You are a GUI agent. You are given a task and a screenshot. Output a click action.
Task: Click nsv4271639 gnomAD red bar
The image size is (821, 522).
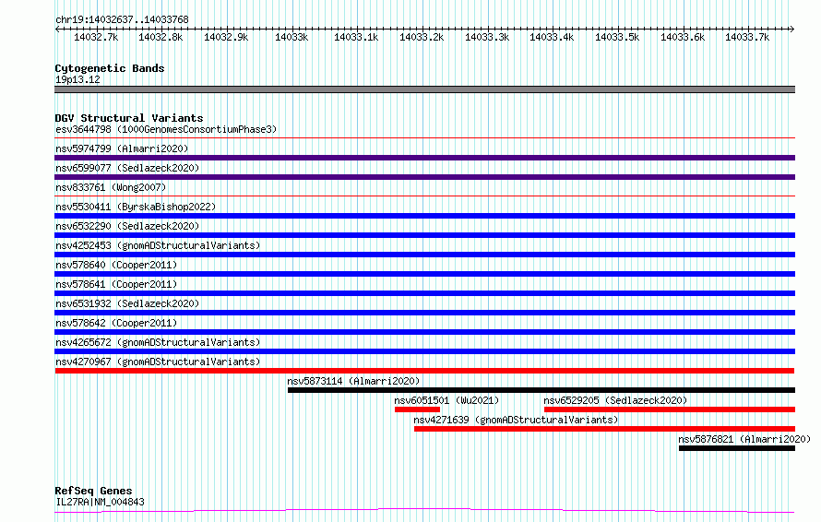[604, 429]
